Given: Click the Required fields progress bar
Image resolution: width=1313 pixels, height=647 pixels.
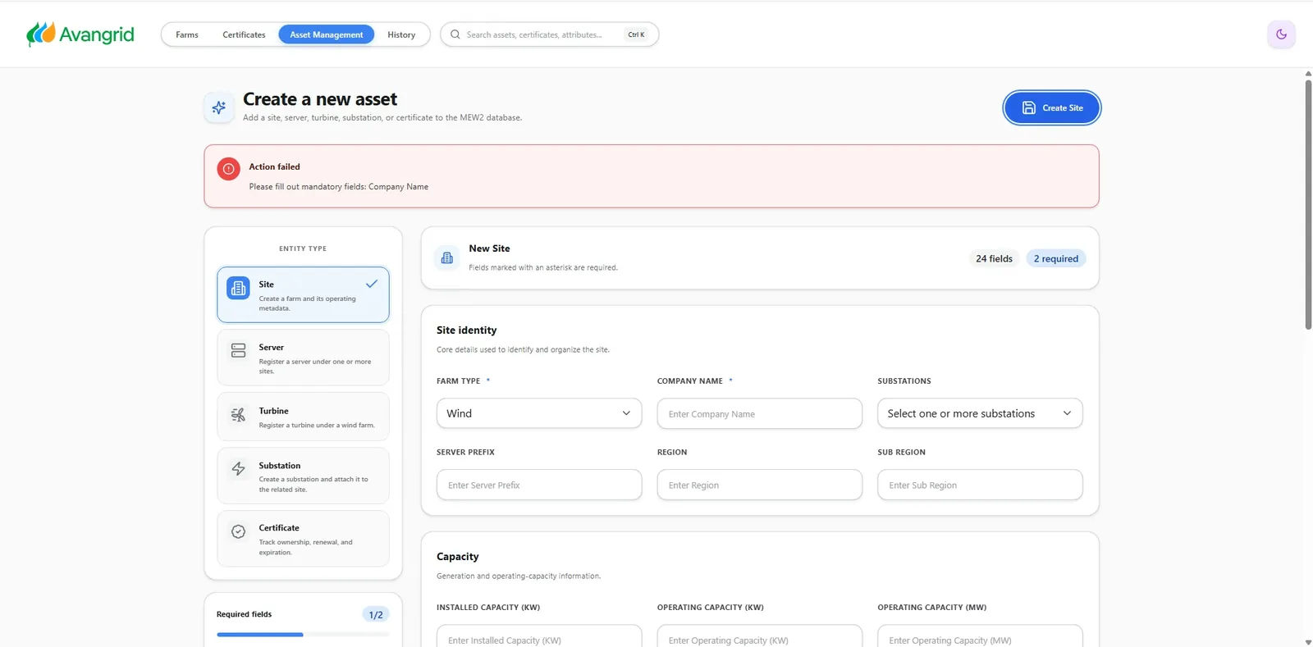Looking at the screenshot, I should (x=303, y=635).
